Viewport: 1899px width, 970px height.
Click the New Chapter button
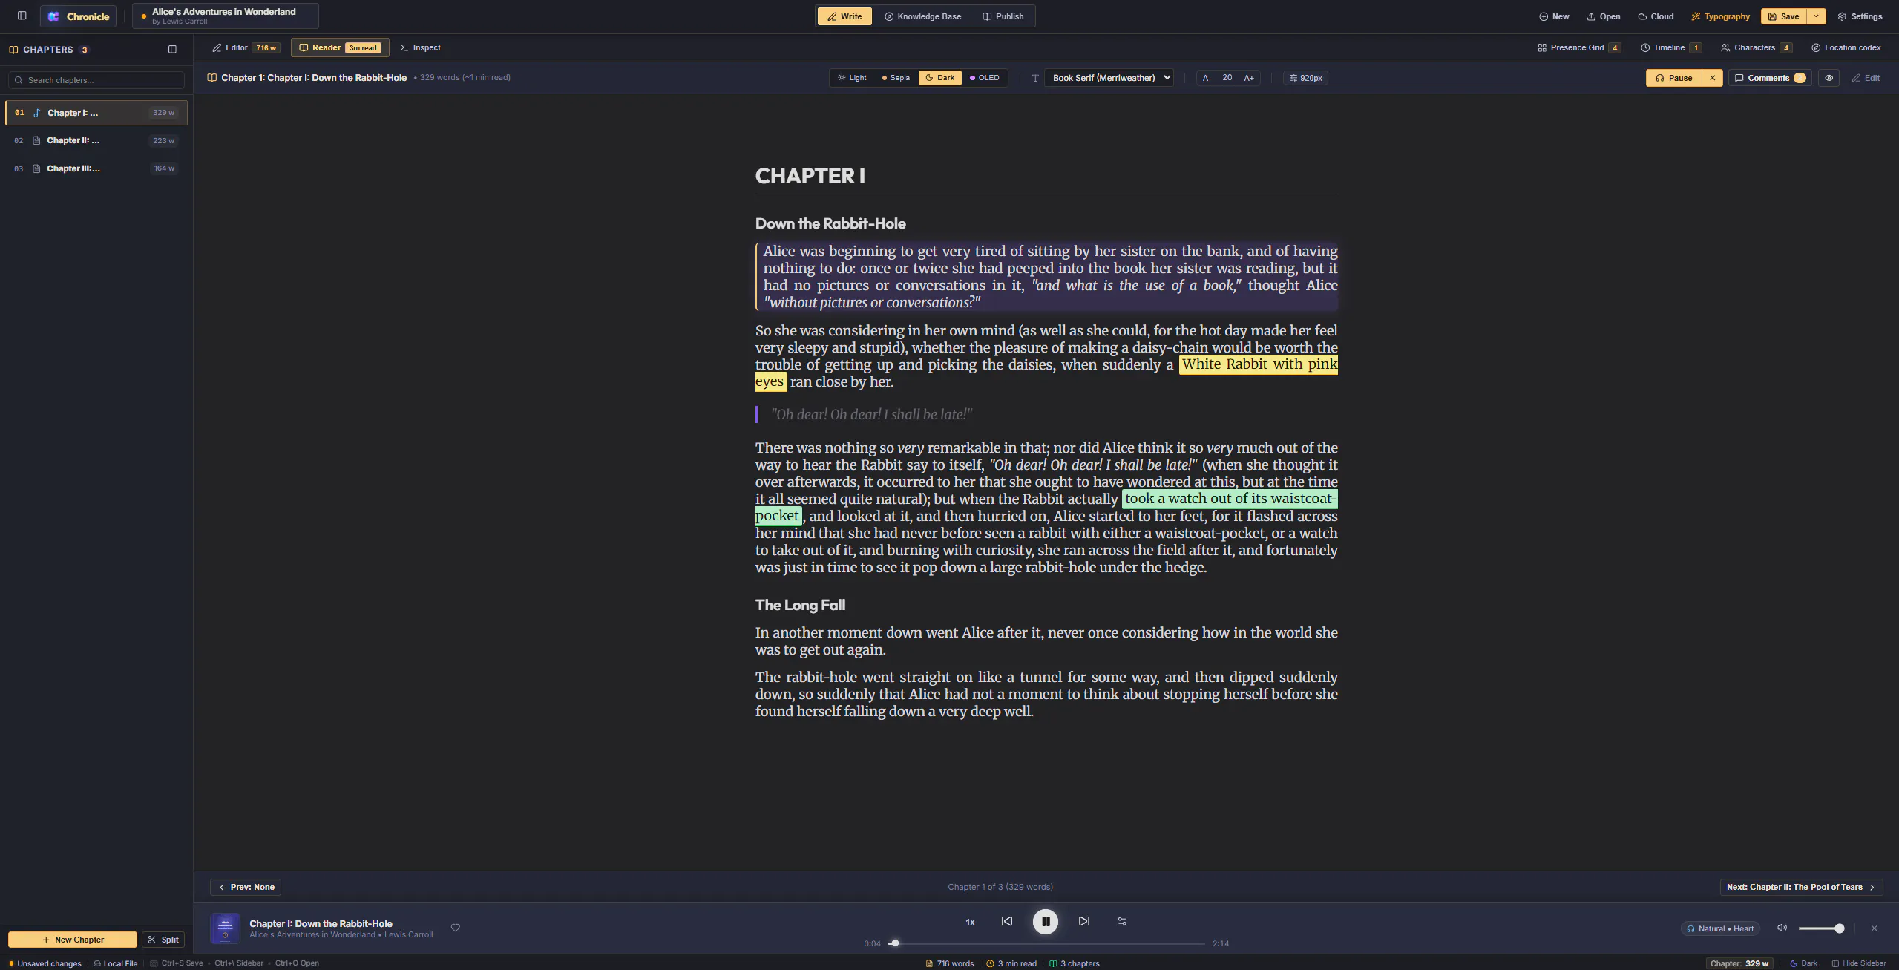coord(73,940)
